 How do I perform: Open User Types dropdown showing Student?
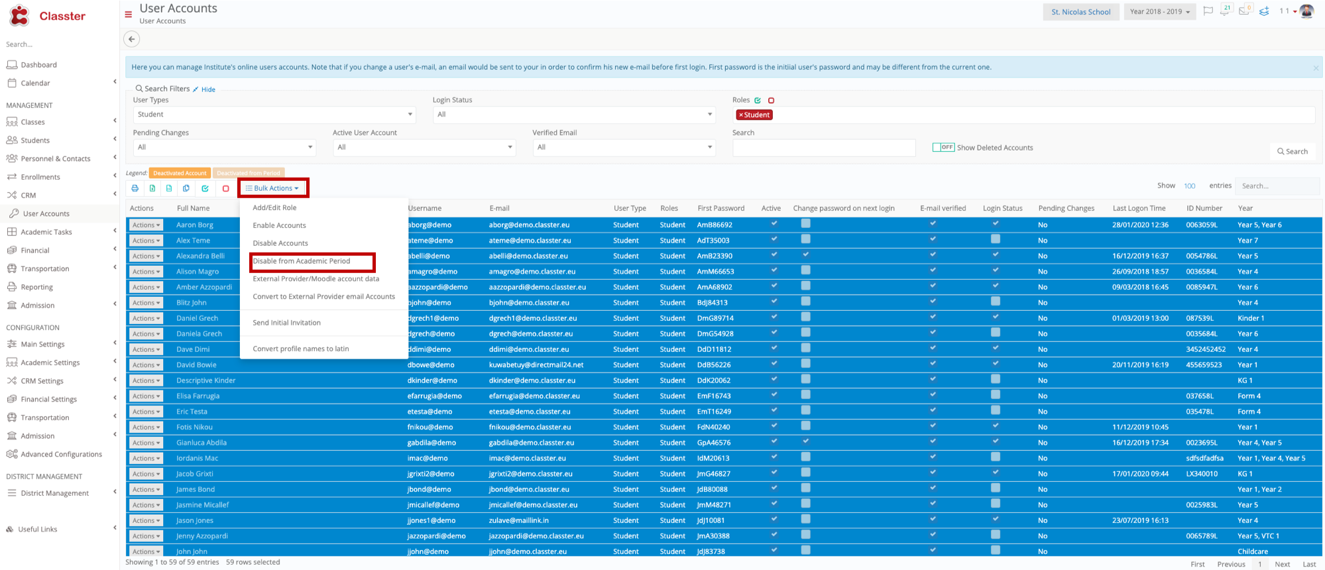point(274,115)
